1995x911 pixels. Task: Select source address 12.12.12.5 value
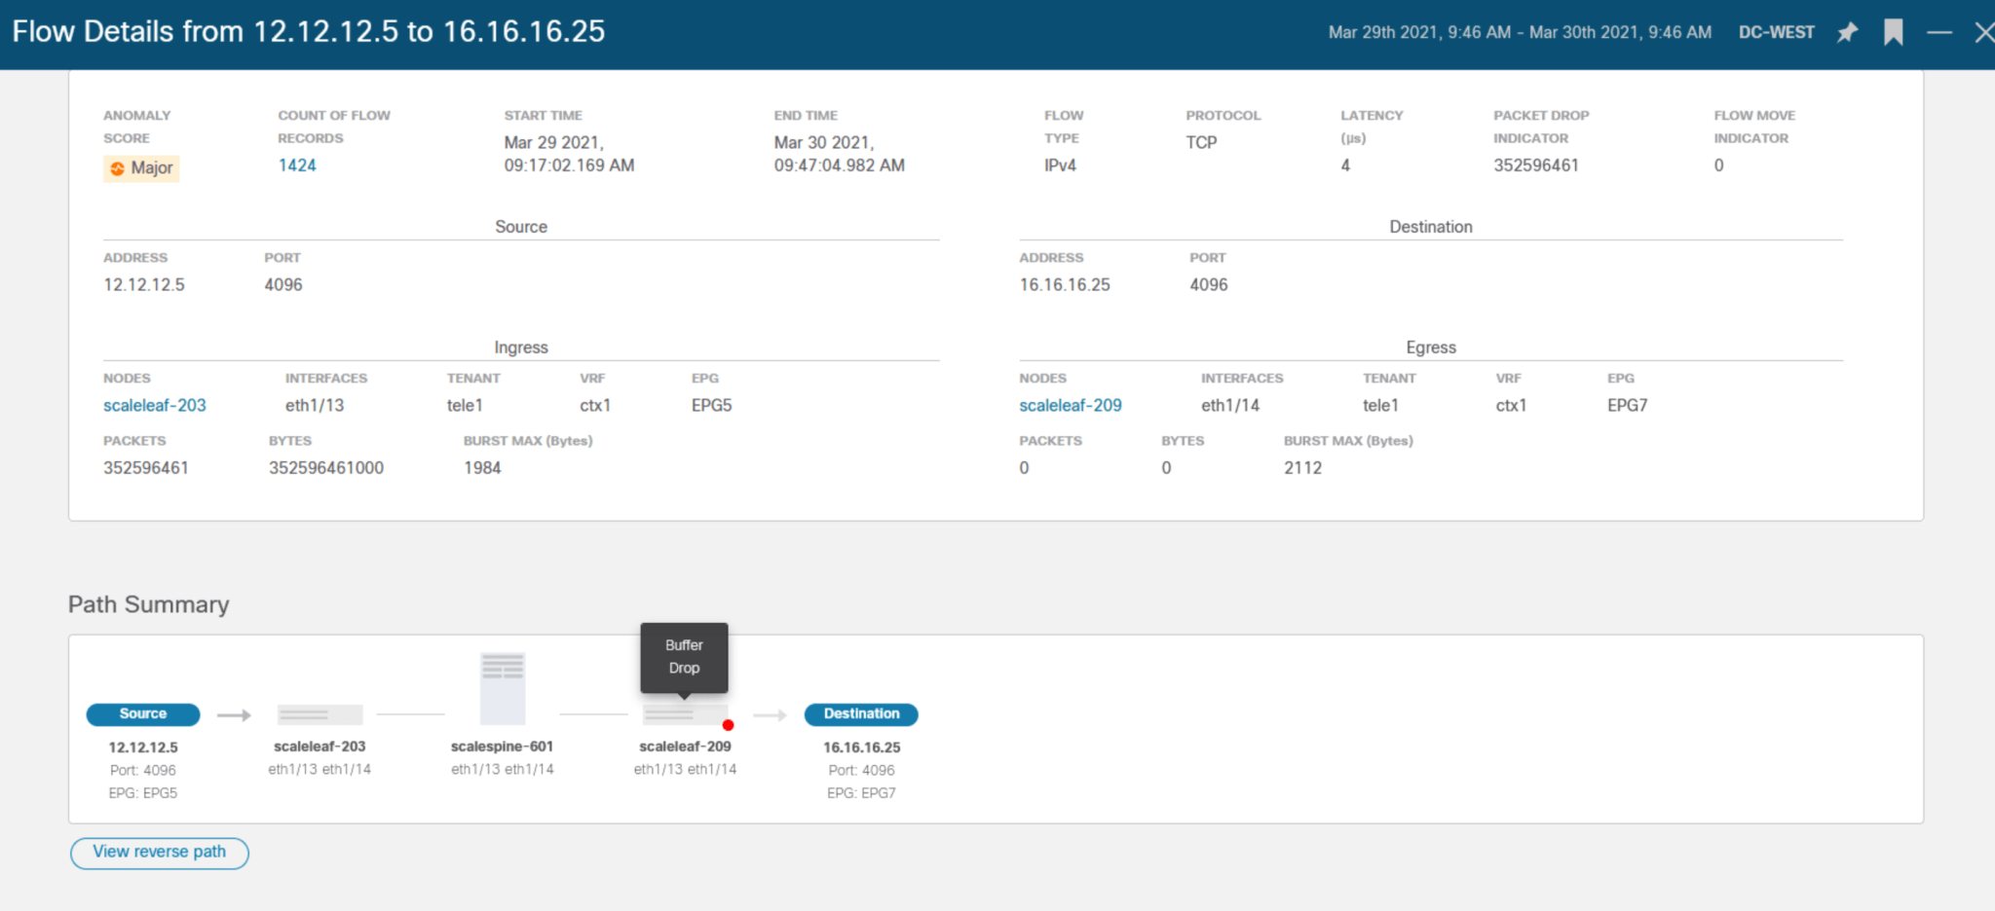point(144,285)
